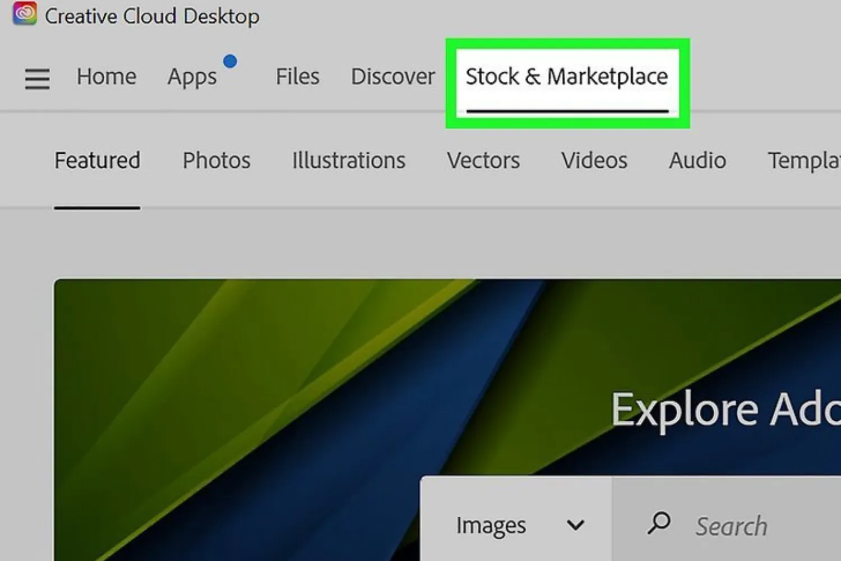The height and width of the screenshot is (561, 841).
Task: Click the blue notification dot above Apps
Action: [231, 61]
